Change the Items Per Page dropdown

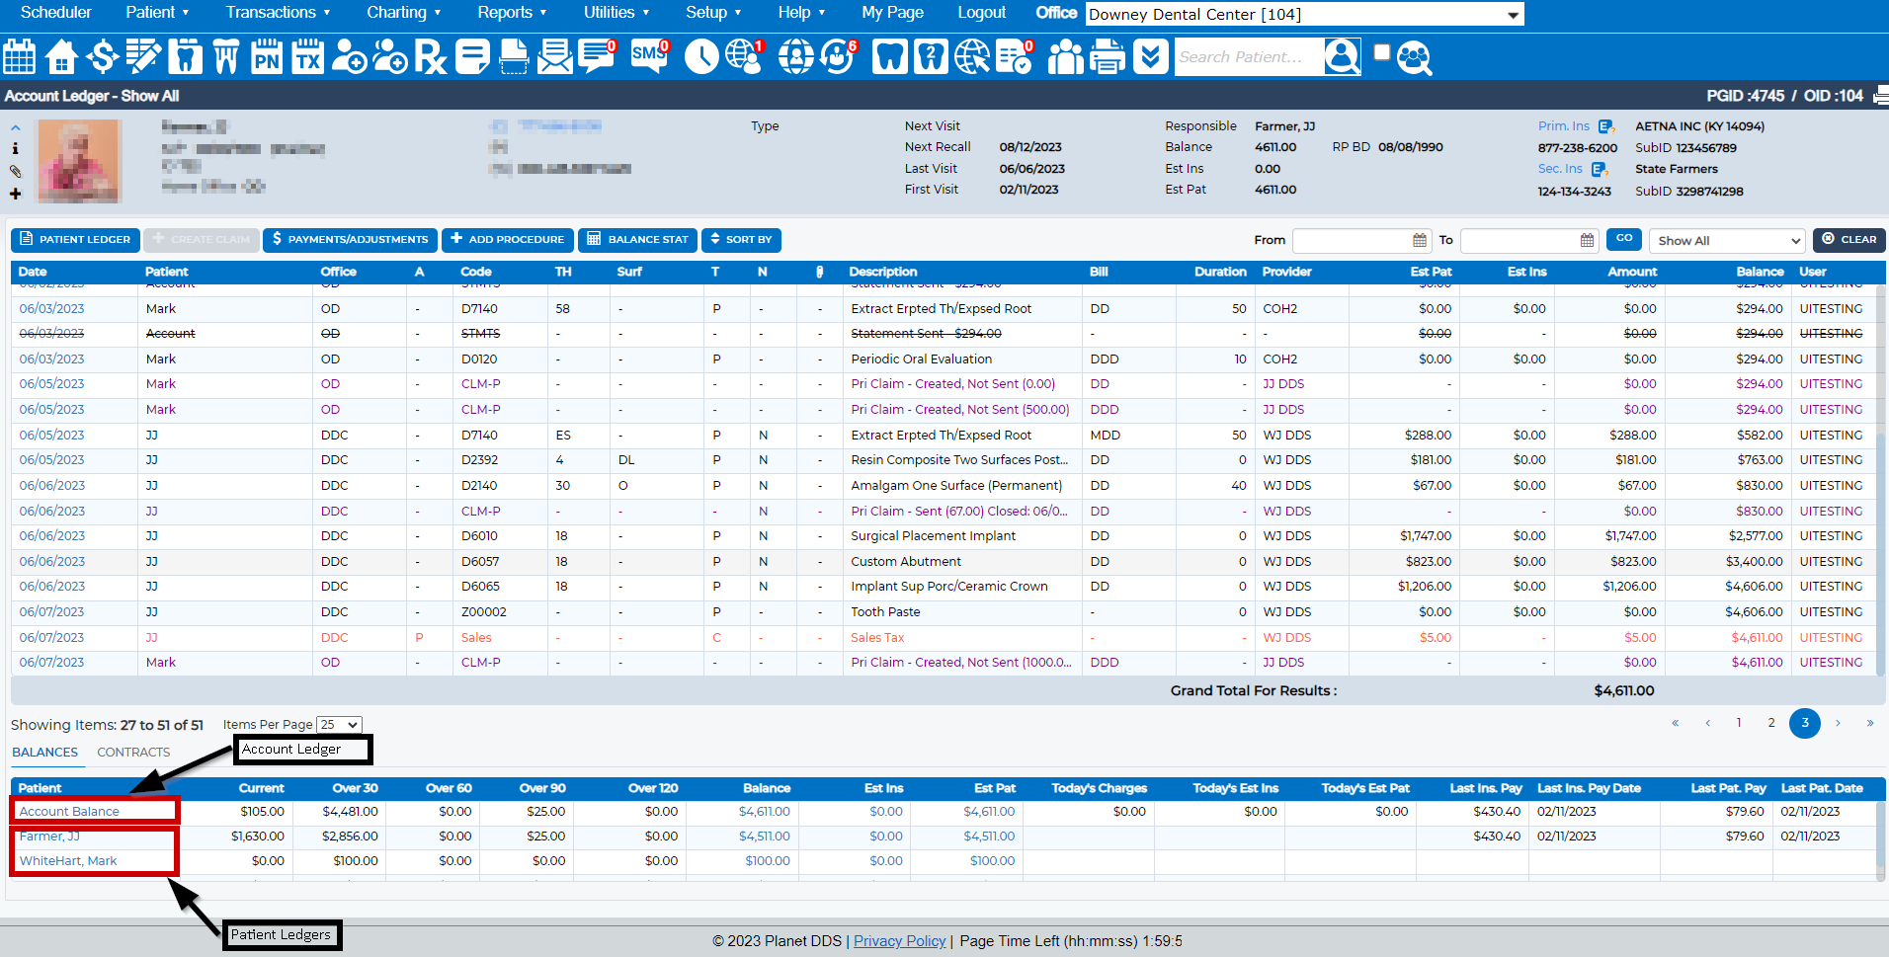coord(338,724)
